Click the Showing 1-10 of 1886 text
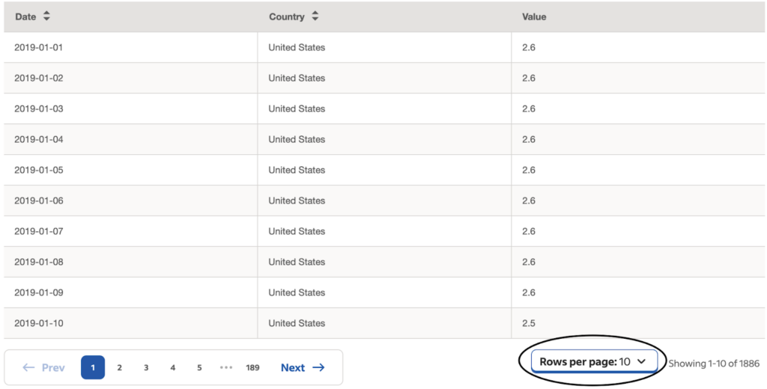The width and height of the screenshot is (767, 389). point(714,364)
